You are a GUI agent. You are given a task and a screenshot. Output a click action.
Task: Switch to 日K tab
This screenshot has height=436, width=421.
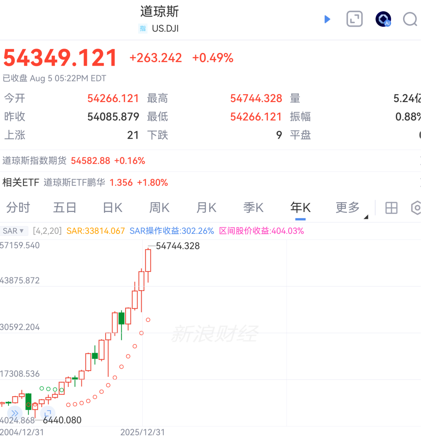click(x=112, y=208)
